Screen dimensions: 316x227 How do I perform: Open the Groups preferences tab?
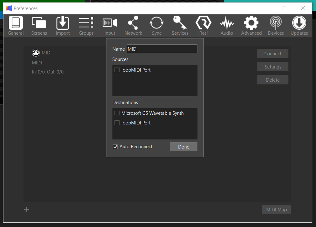(x=86, y=26)
